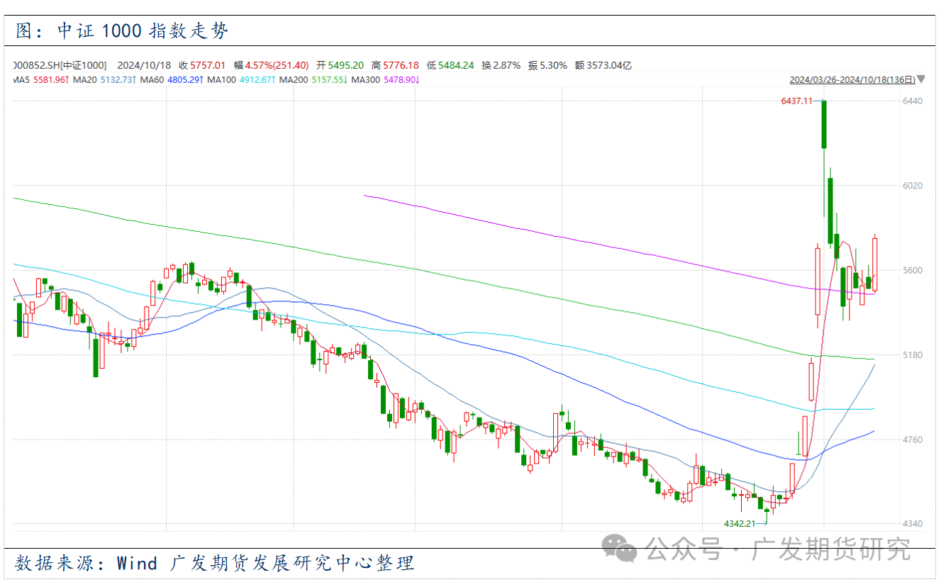The height and width of the screenshot is (587, 941).
Task: Click the 5600 y-axis label
Action: (x=913, y=270)
